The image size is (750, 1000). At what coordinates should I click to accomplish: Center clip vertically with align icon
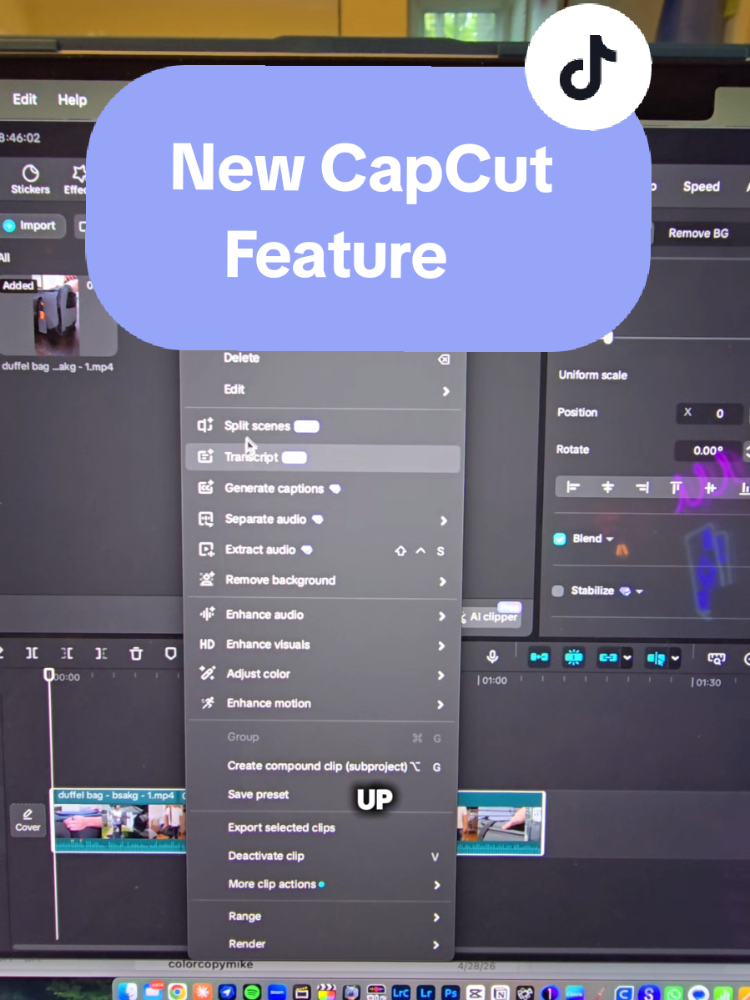(711, 488)
